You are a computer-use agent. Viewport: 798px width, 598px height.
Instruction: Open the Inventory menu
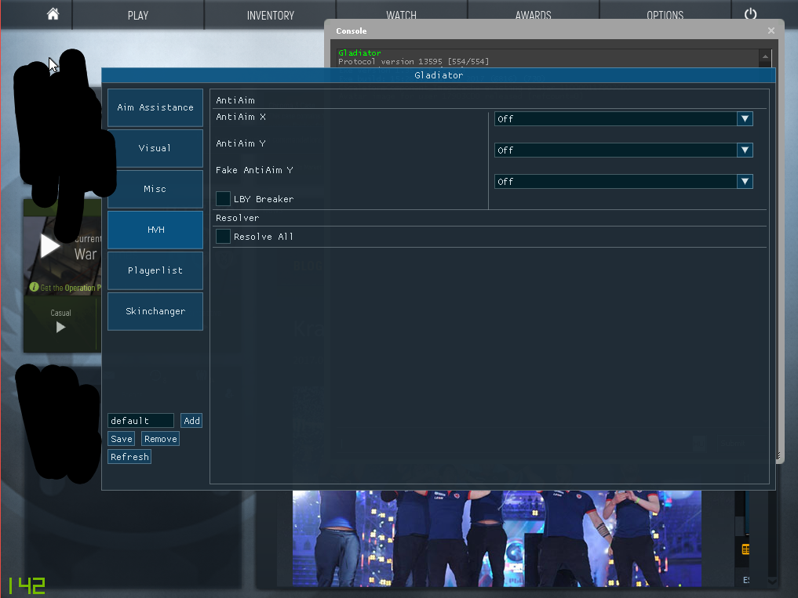pos(270,15)
